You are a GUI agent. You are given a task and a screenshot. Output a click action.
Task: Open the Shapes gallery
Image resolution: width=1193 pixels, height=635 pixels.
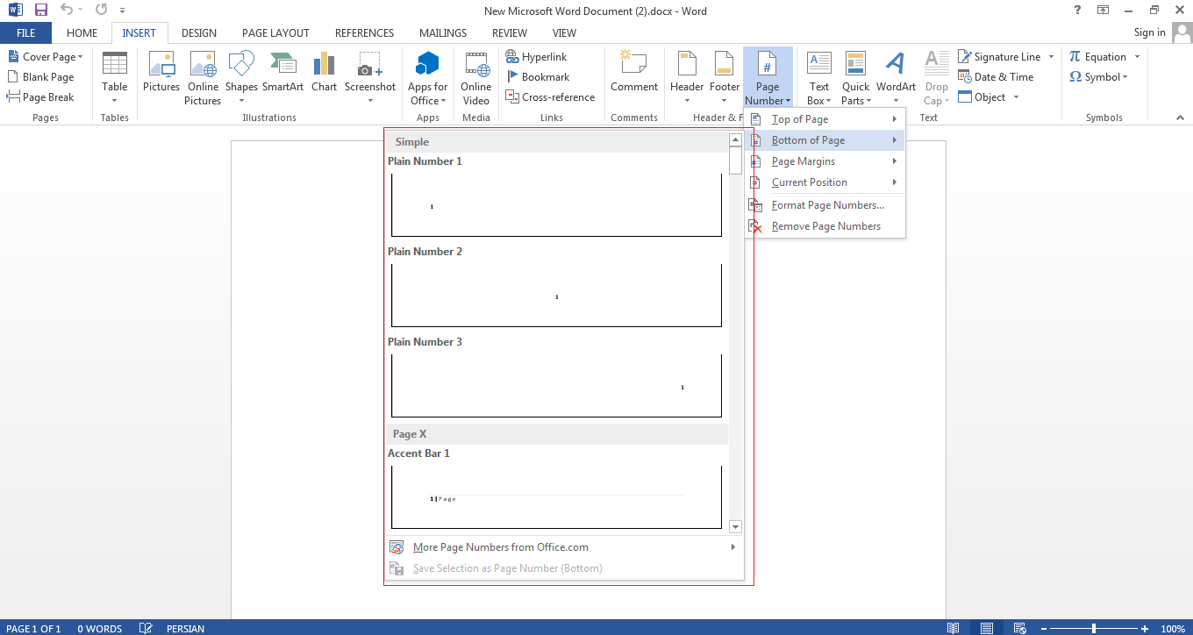click(x=241, y=78)
